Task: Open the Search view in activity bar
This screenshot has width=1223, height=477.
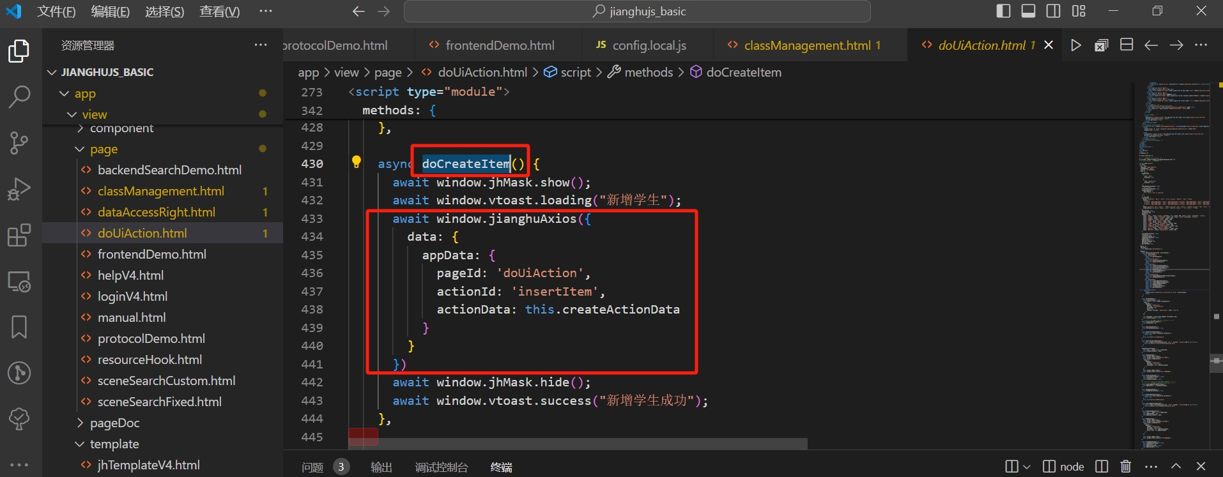Action: 19,97
